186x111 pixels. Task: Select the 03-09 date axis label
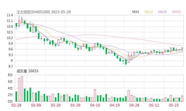[x=36, y=105]
